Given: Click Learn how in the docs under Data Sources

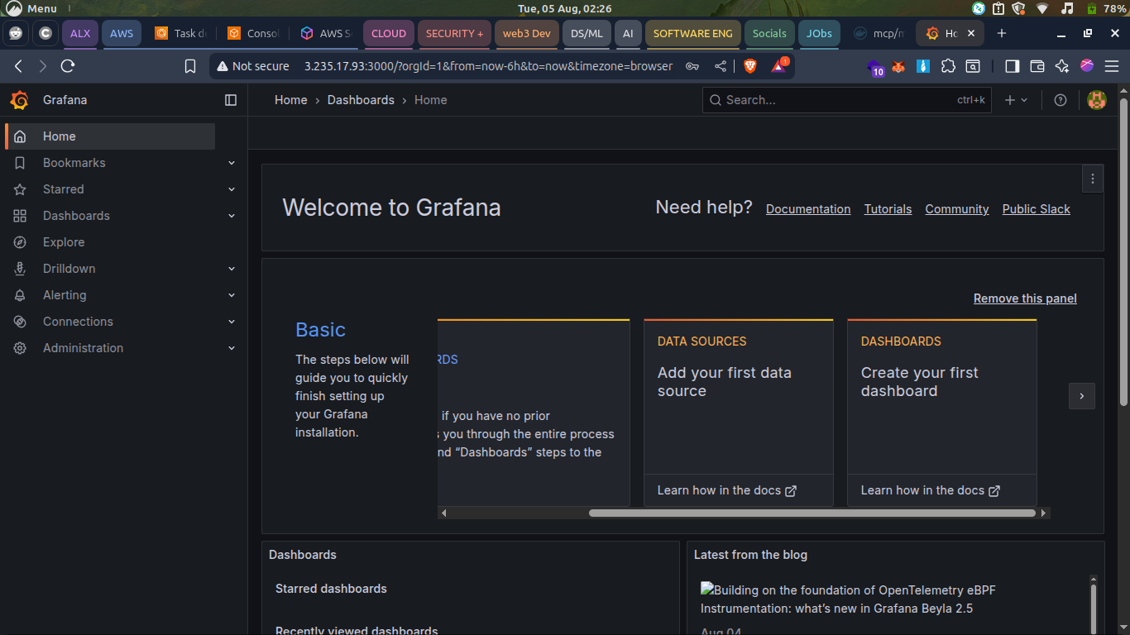Looking at the screenshot, I should [x=726, y=490].
